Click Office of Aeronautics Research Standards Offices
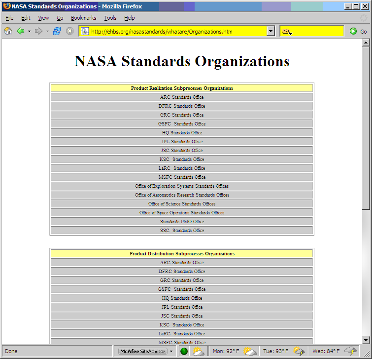Screen dimensions: 372x359 coord(182,195)
